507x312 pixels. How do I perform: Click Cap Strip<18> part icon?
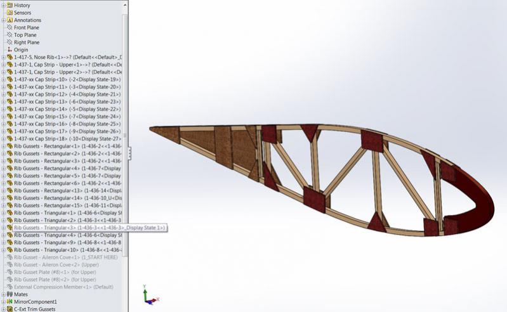pos(10,139)
